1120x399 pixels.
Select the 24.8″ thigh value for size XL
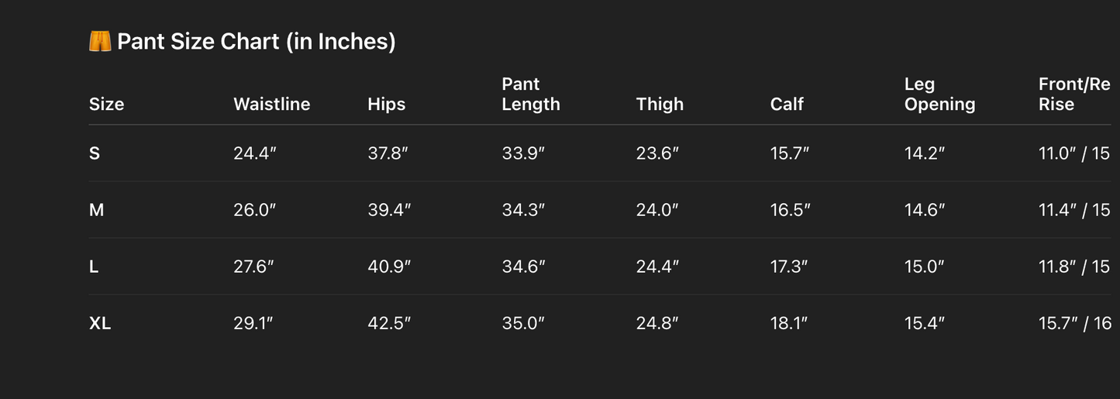click(x=657, y=323)
